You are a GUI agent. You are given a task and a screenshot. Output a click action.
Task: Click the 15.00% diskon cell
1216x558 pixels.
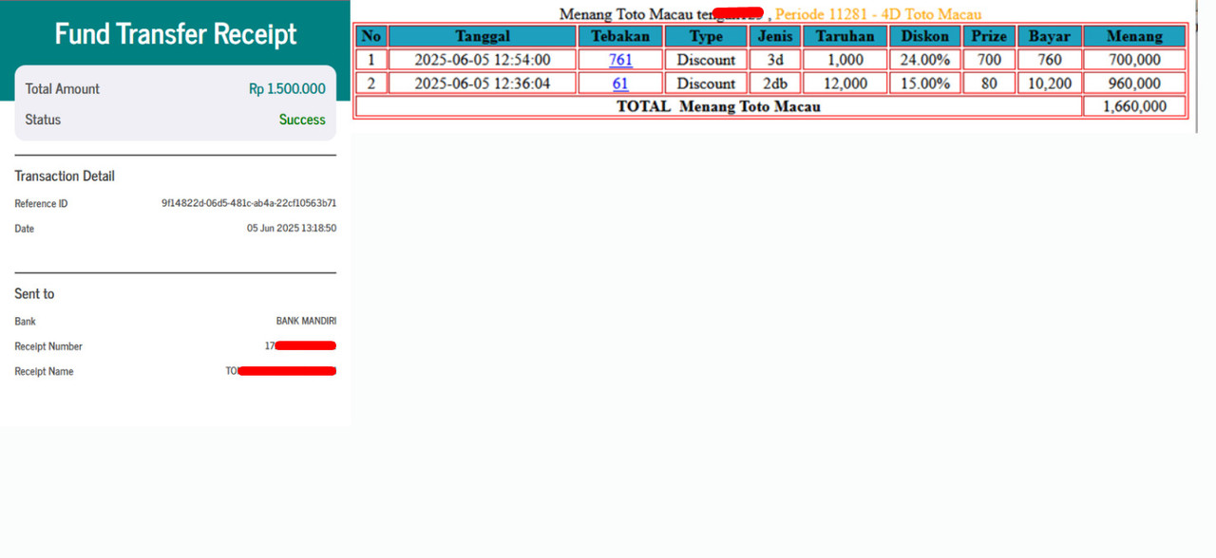coord(925,84)
